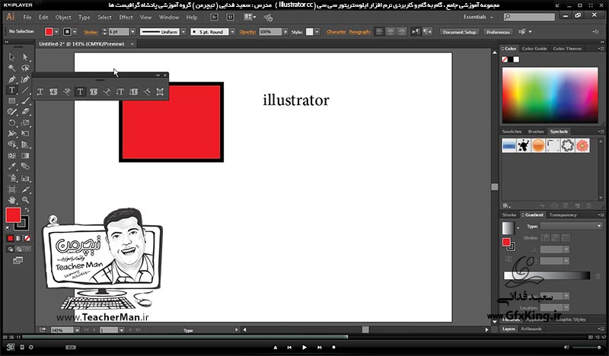Open the Object menu
The height and width of the screenshot is (356, 609).
coord(63,17)
